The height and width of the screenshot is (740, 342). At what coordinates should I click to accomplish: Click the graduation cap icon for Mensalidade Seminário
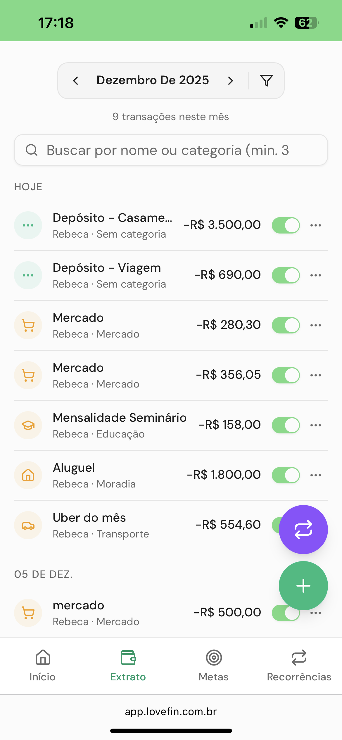coord(28,425)
